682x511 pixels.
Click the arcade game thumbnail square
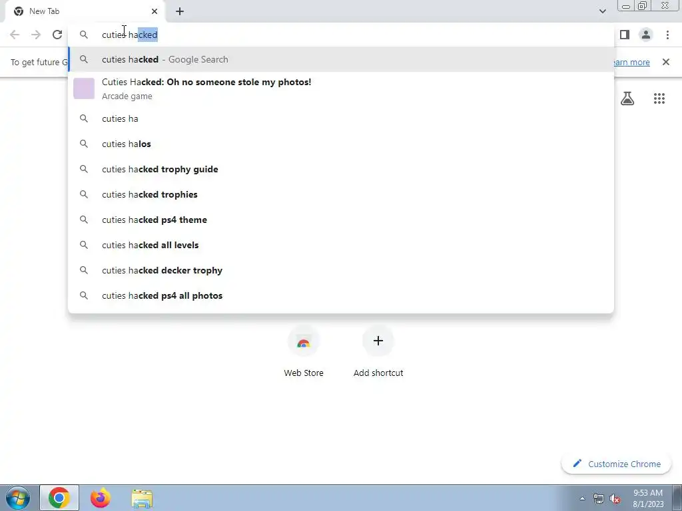[83, 88]
